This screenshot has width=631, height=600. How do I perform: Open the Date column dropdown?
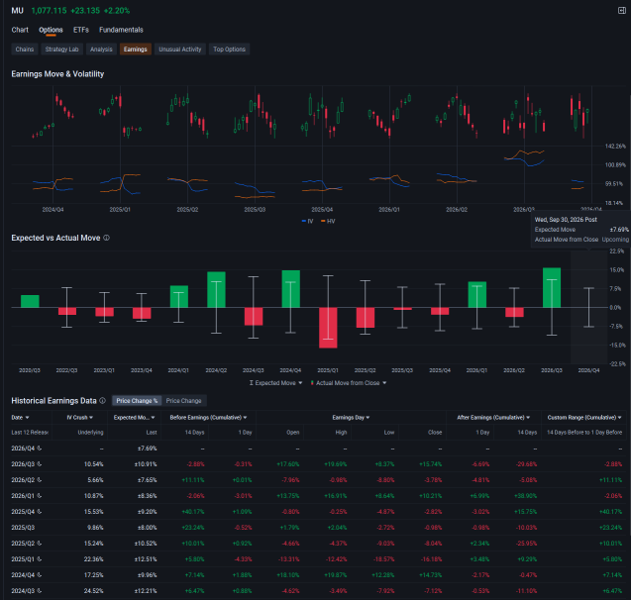[20, 418]
